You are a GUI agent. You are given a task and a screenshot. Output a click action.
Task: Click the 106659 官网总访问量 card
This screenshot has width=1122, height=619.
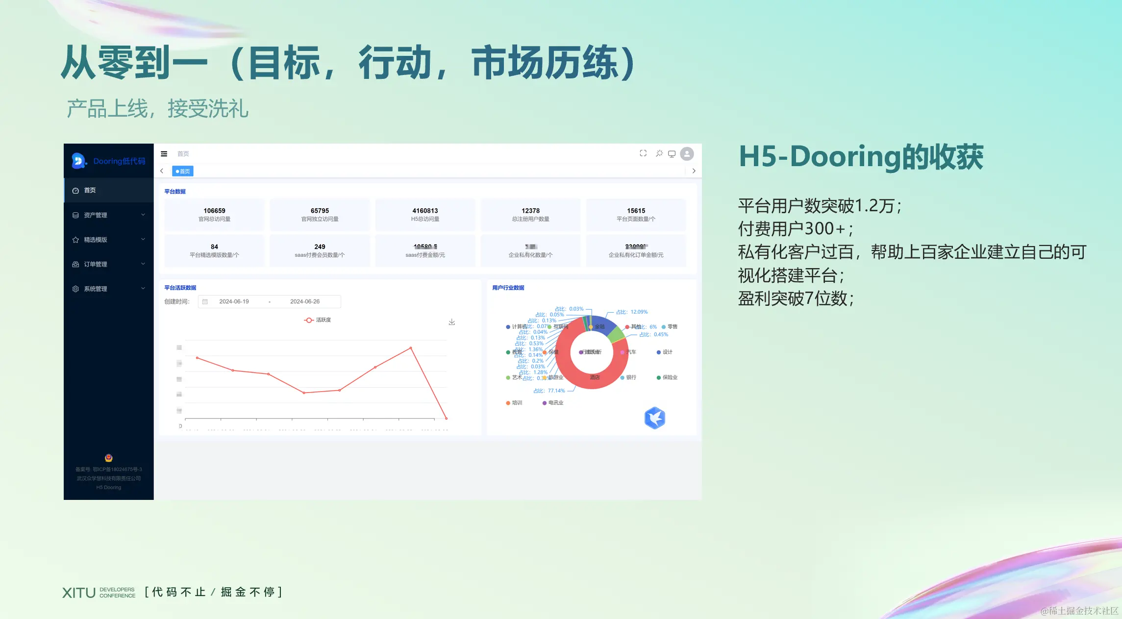214,215
